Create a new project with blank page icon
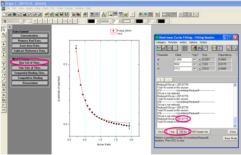This screenshot has height=155, width=241. pyautogui.click(x=4, y=14)
